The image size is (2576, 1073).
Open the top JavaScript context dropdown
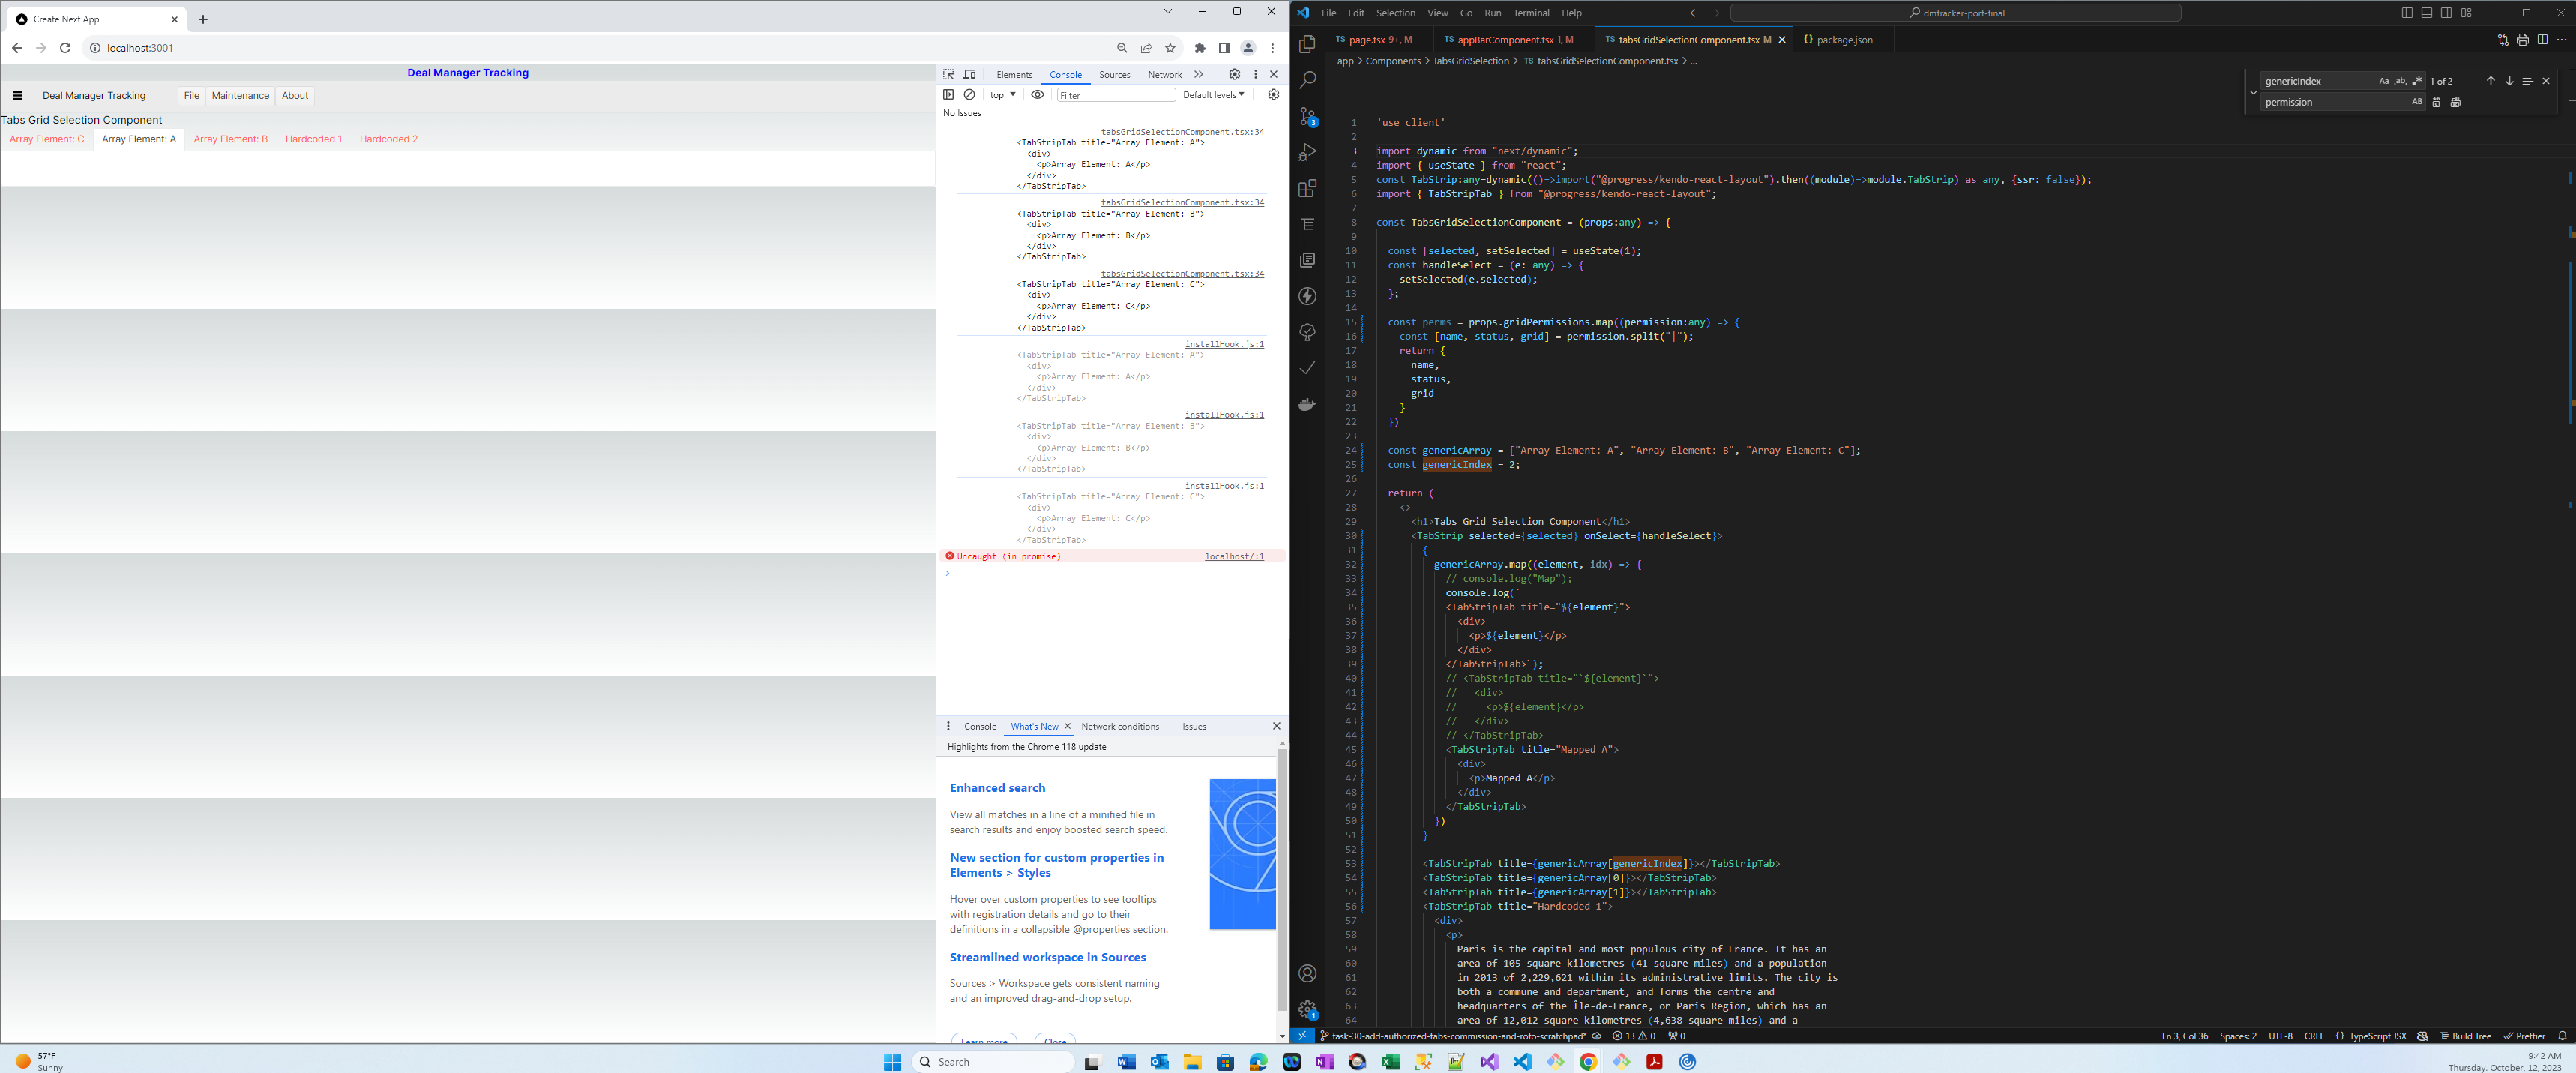click(1002, 95)
